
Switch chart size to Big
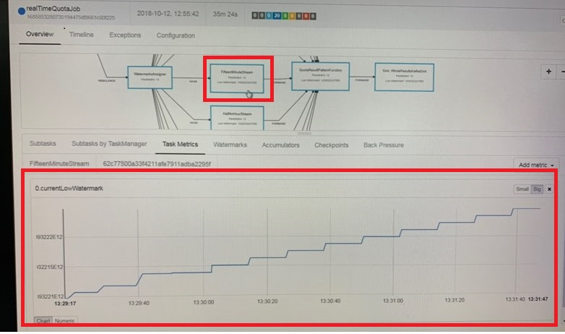coord(537,189)
